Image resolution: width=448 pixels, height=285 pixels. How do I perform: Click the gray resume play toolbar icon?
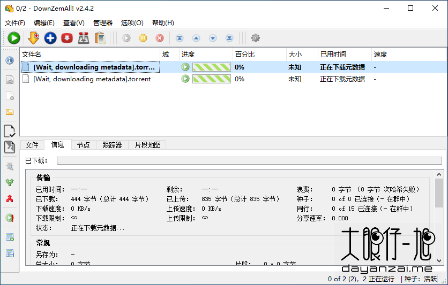click(126, 38)
